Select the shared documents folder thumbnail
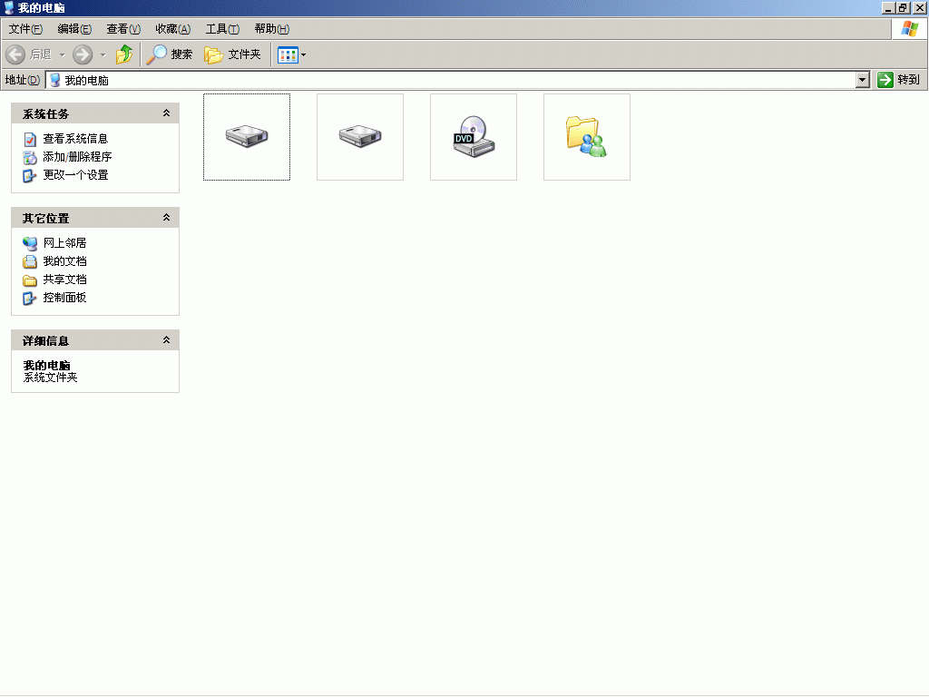The width and height of the screenshot is (929, 697). tap(587, 137)
